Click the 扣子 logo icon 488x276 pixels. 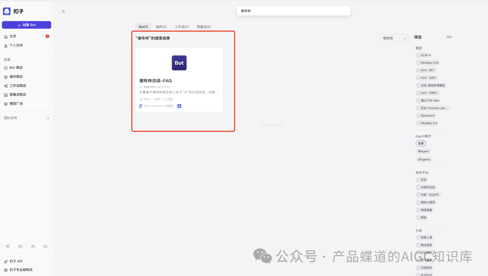pyautogui.click(x=7, y=11)
